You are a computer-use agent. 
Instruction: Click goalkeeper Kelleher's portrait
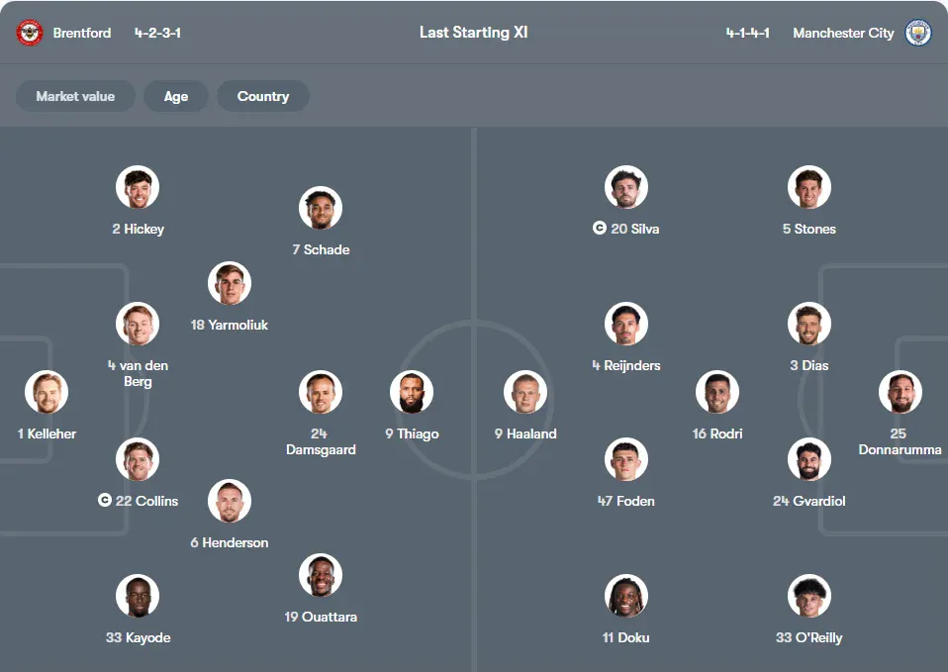(46, 390)
